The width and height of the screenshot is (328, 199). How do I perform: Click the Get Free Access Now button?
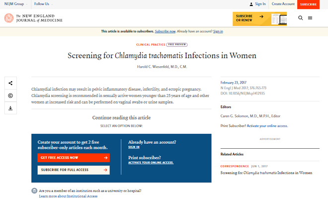74,158
